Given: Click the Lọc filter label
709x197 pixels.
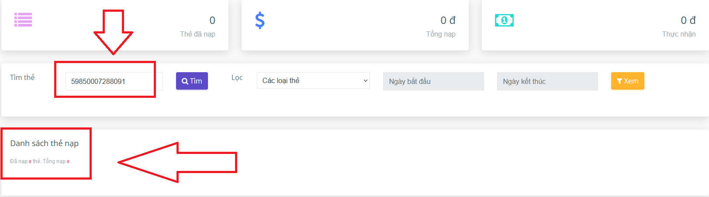Looking at the screenshot, I should coord(237,77).
